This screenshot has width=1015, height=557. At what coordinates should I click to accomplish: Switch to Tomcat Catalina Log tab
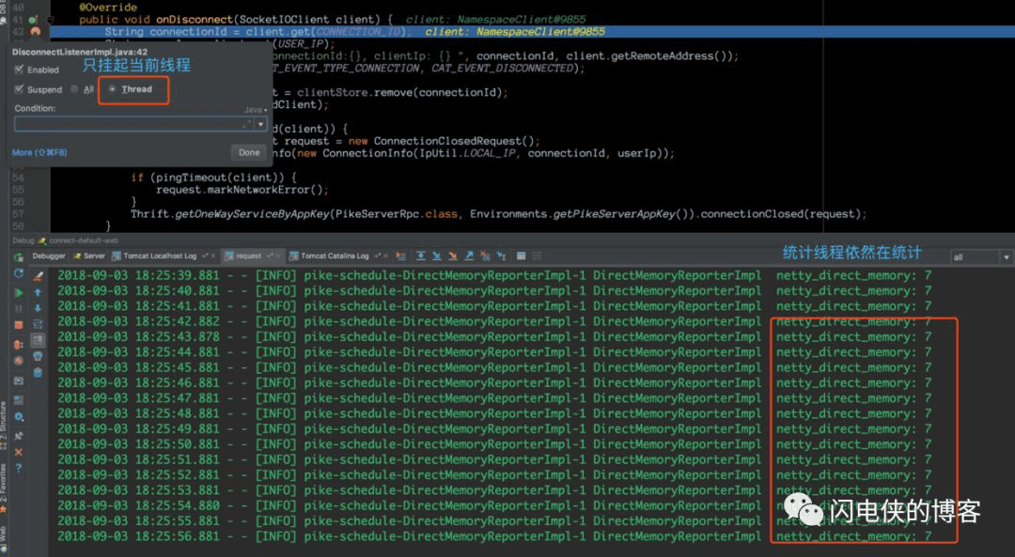(x=335, y=256)
